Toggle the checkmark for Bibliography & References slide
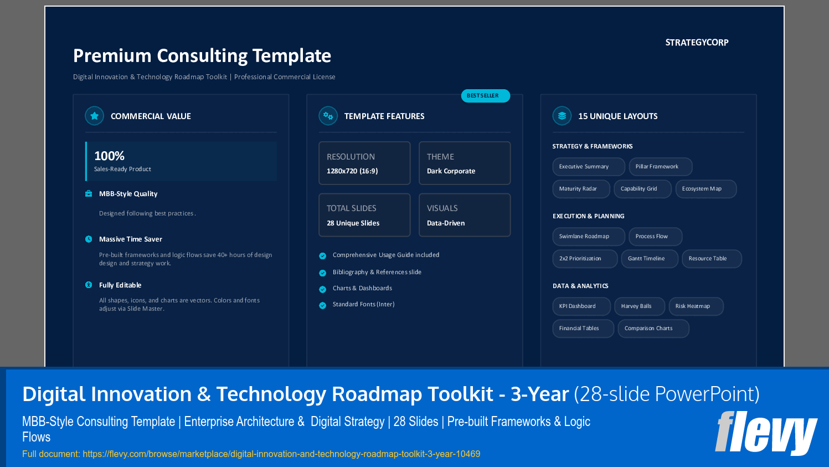The height and width of the screenshot is (467, 829). pyautogui.click(x=323, y=272)
